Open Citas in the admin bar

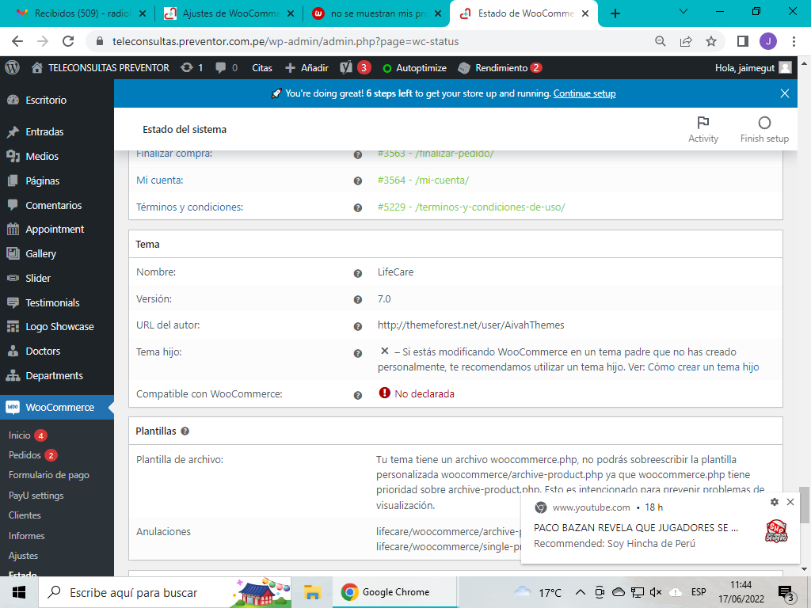[261, 68]
